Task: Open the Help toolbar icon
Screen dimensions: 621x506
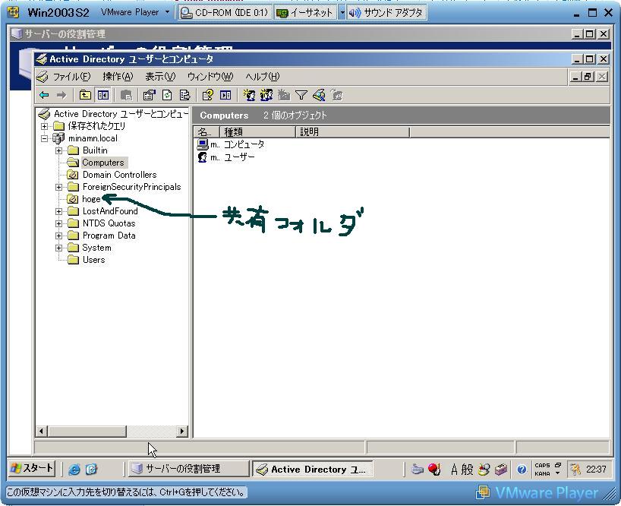Action: pos(207,95)
